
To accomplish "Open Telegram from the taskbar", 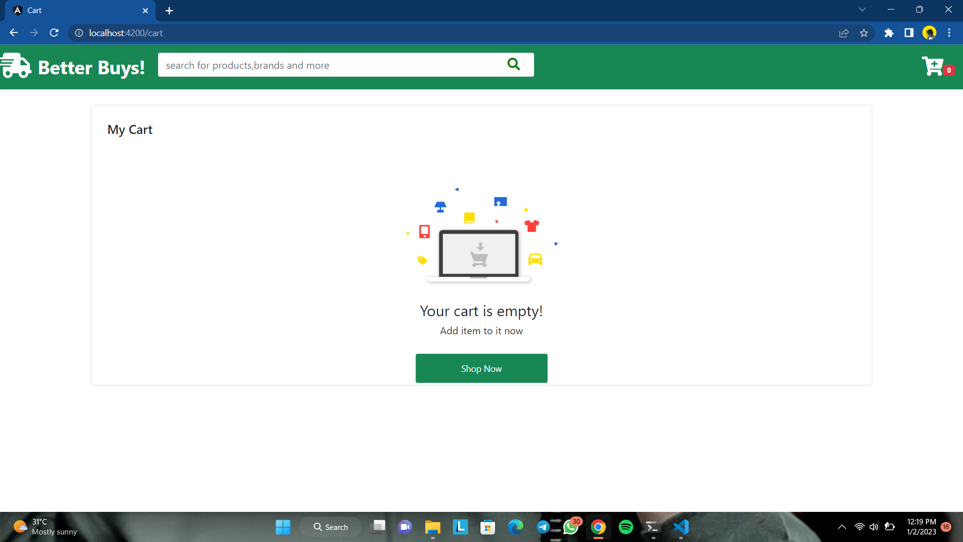I will coord(544,527).
